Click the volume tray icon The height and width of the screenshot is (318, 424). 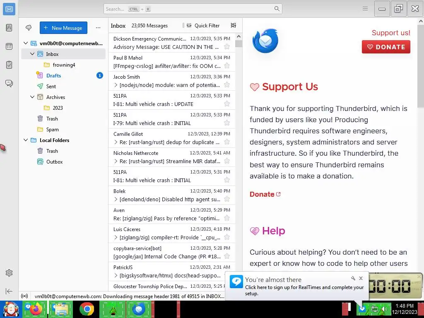383,308
